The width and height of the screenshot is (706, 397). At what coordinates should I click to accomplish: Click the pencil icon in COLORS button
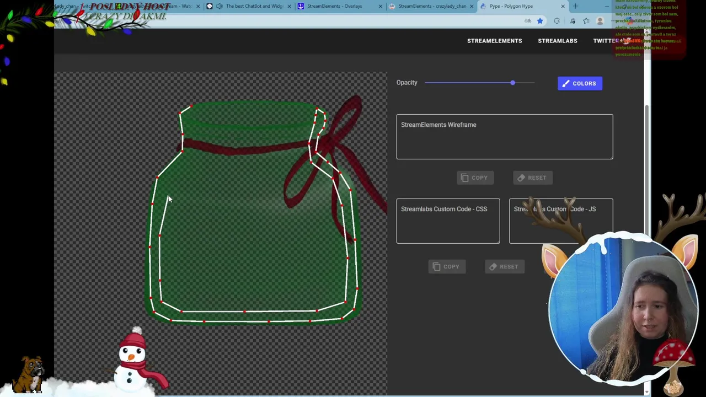(566, 83)
